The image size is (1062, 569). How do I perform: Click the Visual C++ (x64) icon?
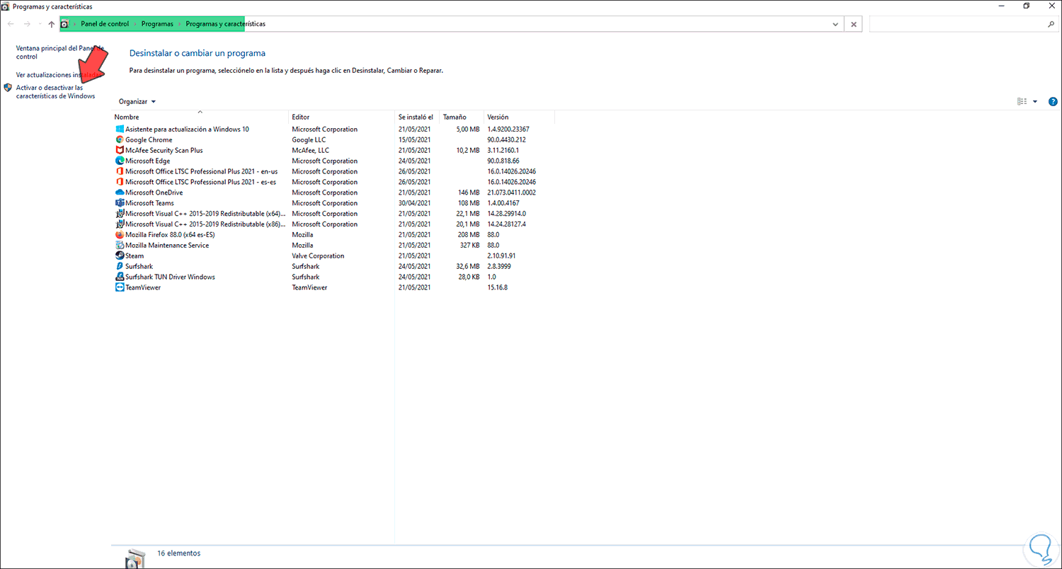[120, 214]
